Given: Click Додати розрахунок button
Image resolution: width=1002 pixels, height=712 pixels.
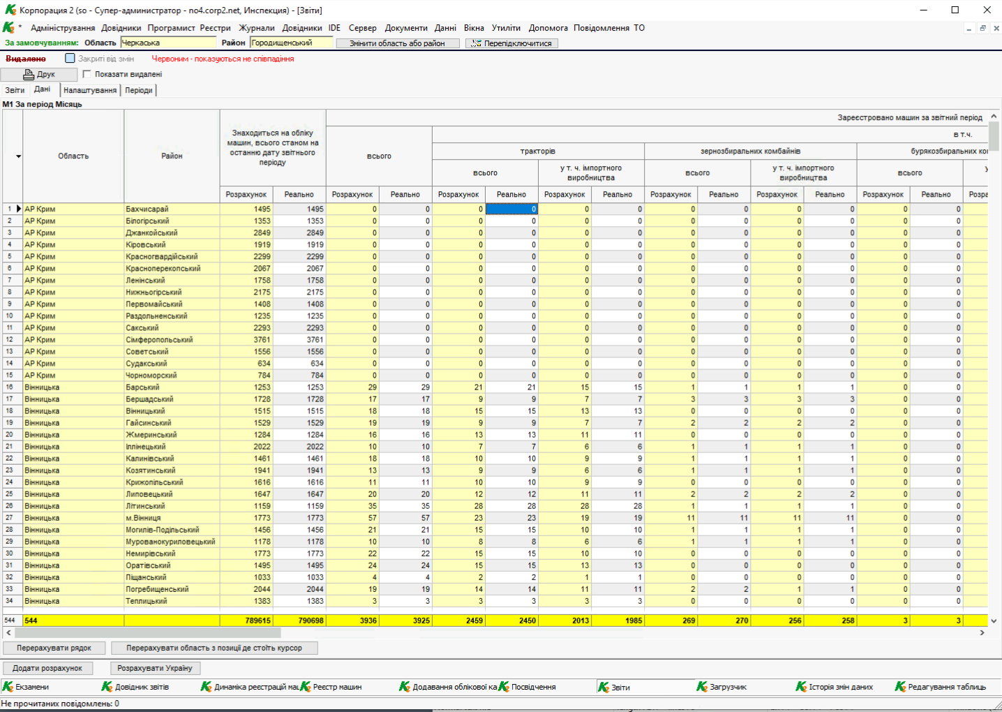Looking at the screenshot, I should [x=47, y=668].
